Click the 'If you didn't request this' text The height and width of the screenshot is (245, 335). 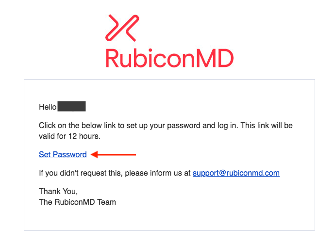click(81, 173)
